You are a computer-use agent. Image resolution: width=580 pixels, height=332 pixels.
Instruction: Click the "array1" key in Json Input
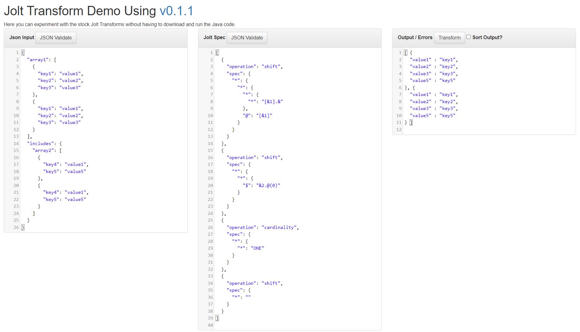click(38, 60)
